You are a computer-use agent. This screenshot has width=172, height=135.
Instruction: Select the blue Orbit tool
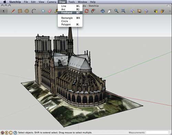tap(103, 11)
